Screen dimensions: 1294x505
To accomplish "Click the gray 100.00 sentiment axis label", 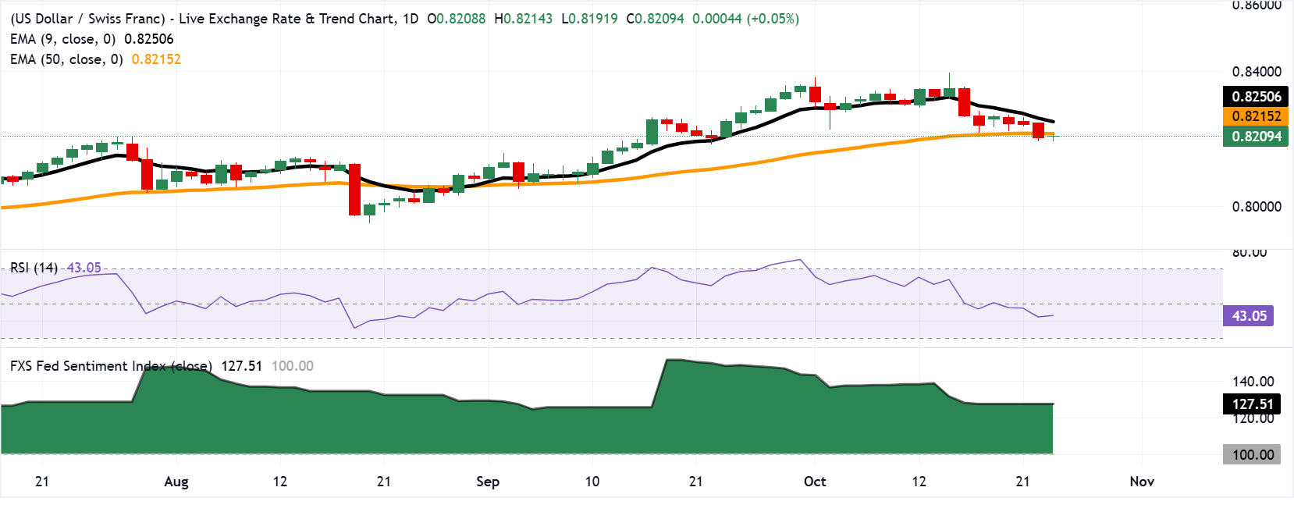I will [x=1252, y=455].
